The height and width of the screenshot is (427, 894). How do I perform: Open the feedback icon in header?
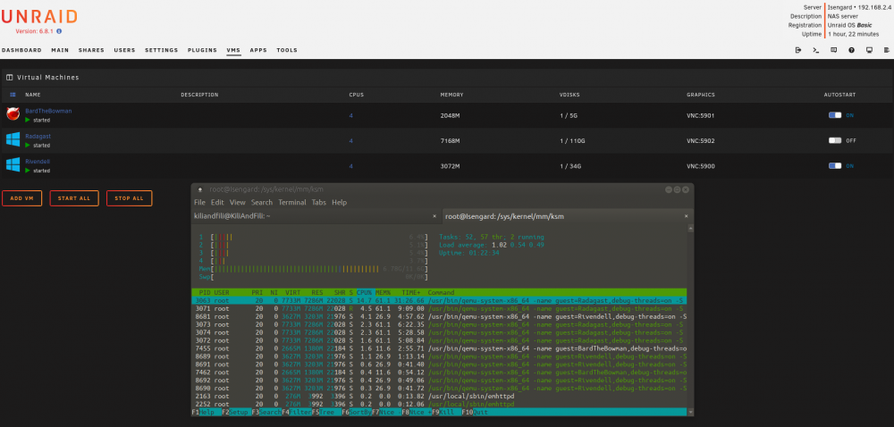833,50
